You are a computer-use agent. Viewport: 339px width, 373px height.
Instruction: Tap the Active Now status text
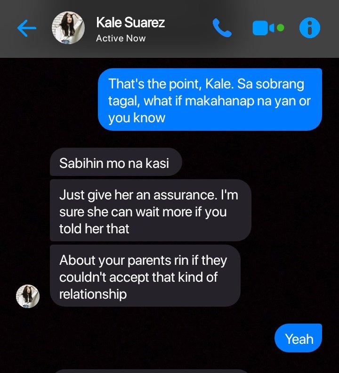(x=121, y=39)
